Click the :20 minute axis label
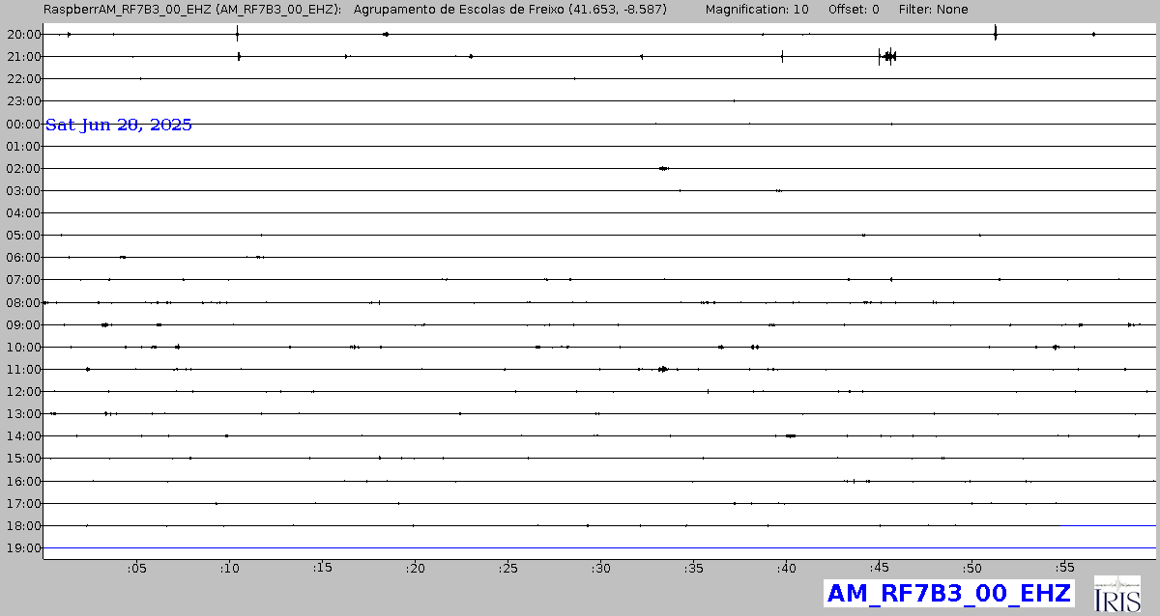Viewport: 1160px width, 616px height. 415,568
